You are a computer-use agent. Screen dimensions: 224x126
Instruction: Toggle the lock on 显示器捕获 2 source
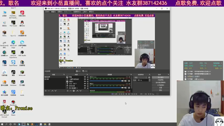pos(88,88)
